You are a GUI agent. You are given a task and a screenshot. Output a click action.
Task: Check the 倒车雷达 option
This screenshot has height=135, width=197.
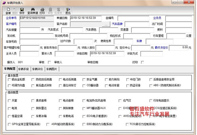click(33, 108)
